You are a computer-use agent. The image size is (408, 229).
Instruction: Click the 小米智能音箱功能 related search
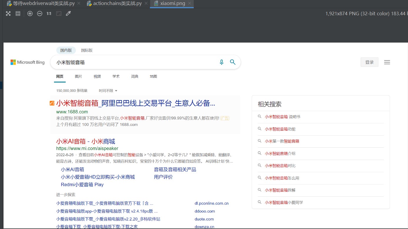coord(280,129)
